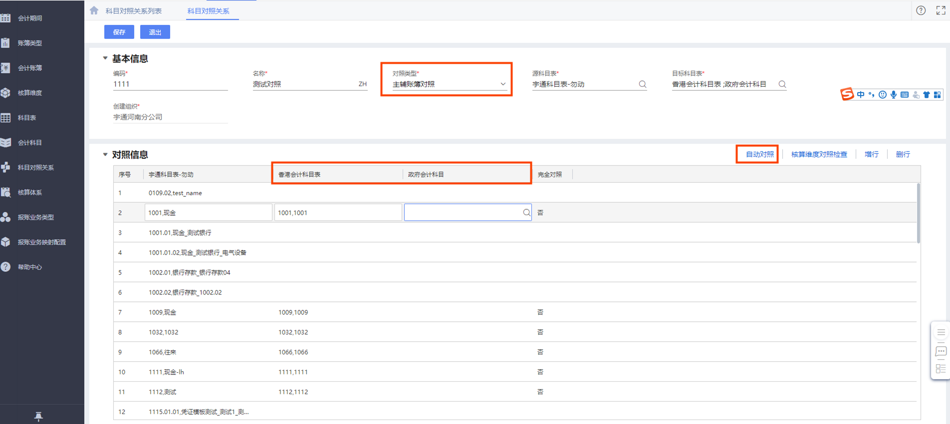This screenshot has height=424, width=950.
Task: Click the 科目表 grid icon in sidebar
Action: [5, 118]
